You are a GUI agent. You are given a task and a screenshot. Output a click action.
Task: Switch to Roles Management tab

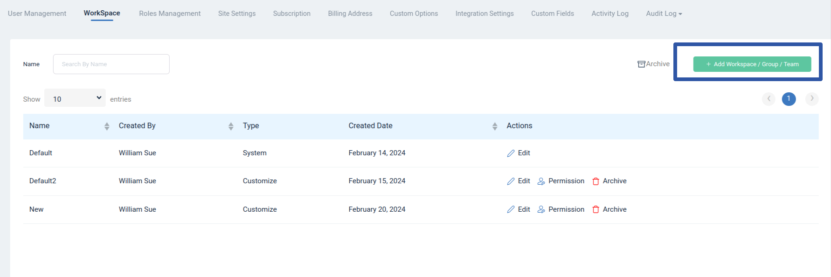(170, 14)
